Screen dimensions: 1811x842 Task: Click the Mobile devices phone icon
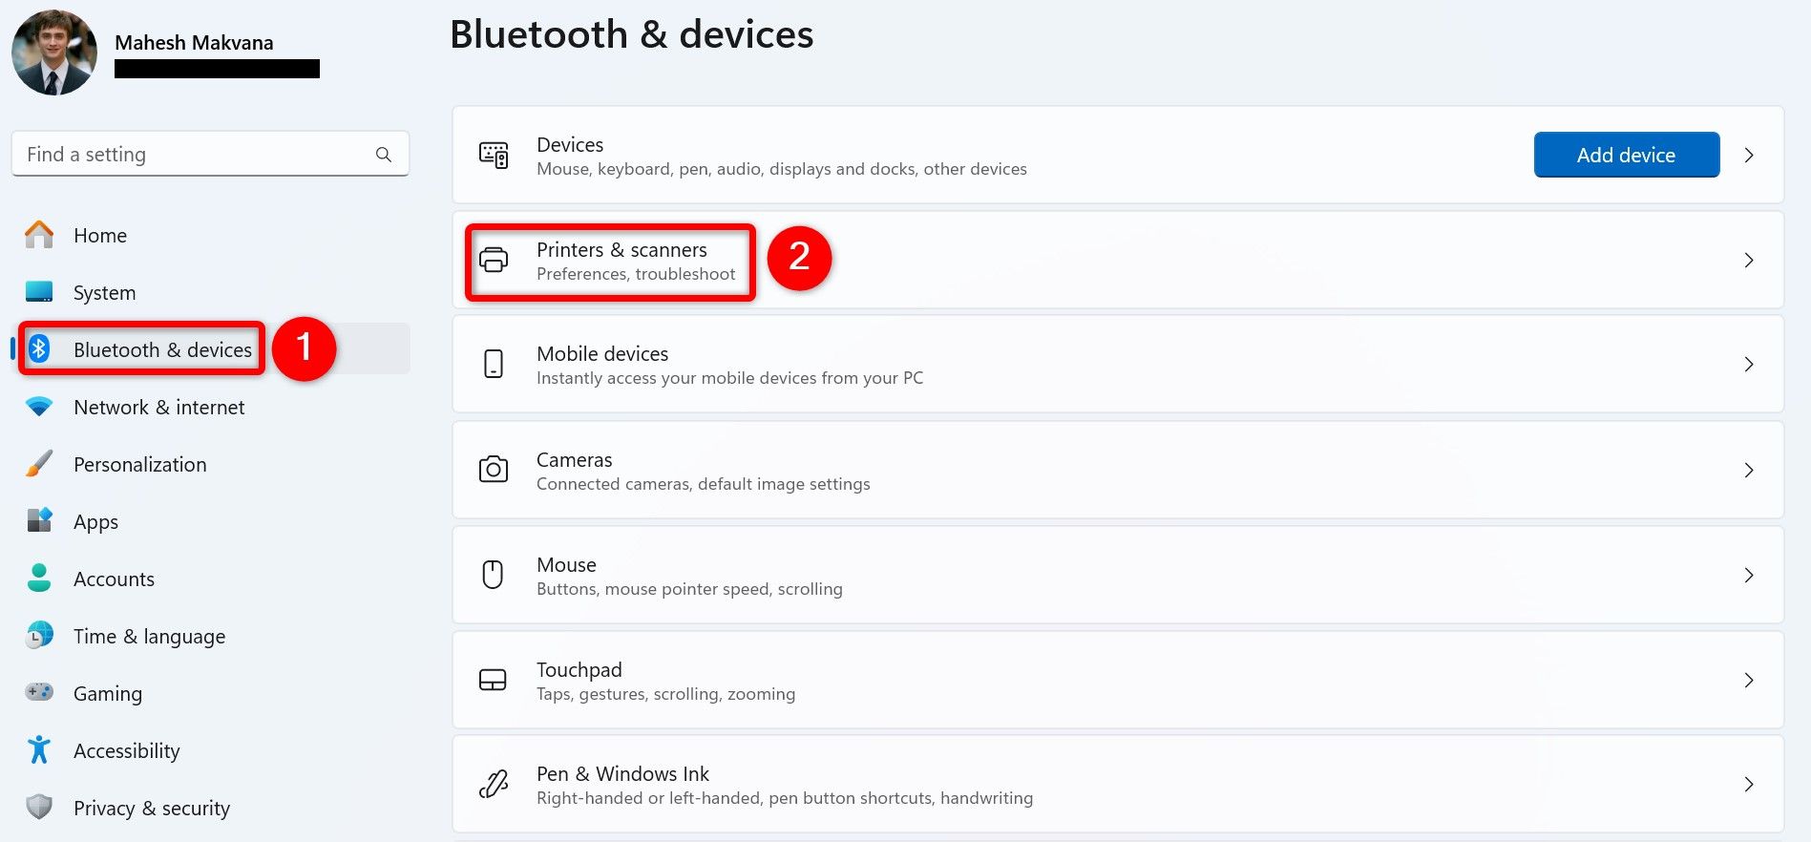click(x=494, y=364)
